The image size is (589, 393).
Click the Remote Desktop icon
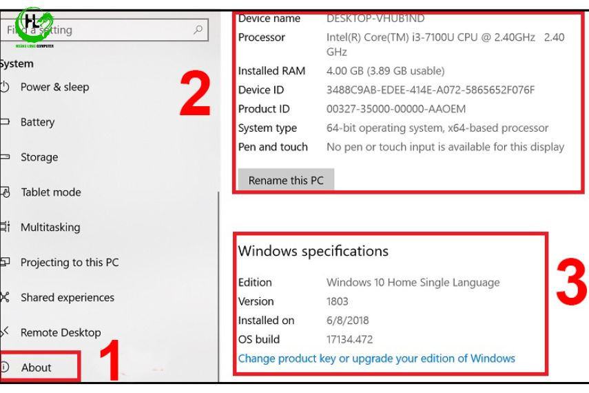click(x=5, y=332)
